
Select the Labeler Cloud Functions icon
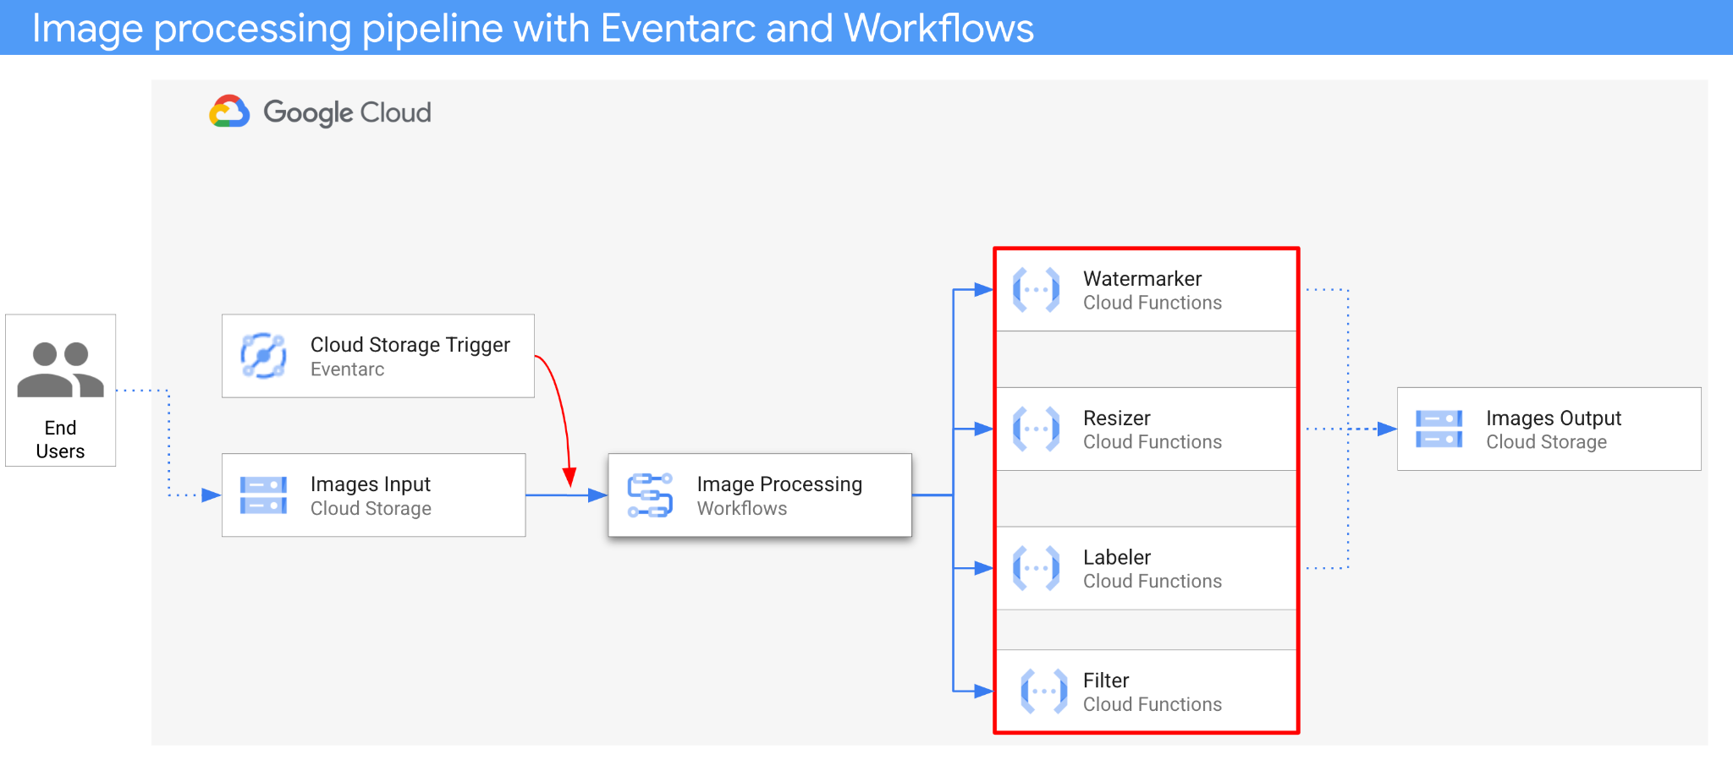[x=1036, y=568]
